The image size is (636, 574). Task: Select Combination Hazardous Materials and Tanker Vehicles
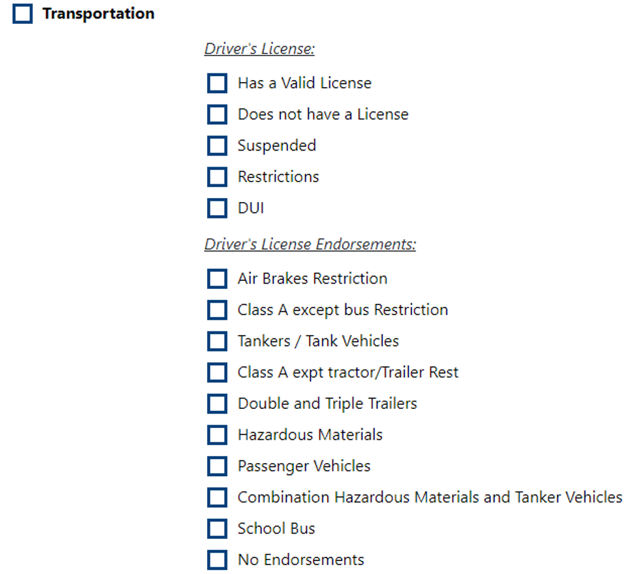(217, 497)
